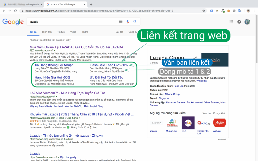
Task: Click the OLX thumbnail
Action: 188,123
